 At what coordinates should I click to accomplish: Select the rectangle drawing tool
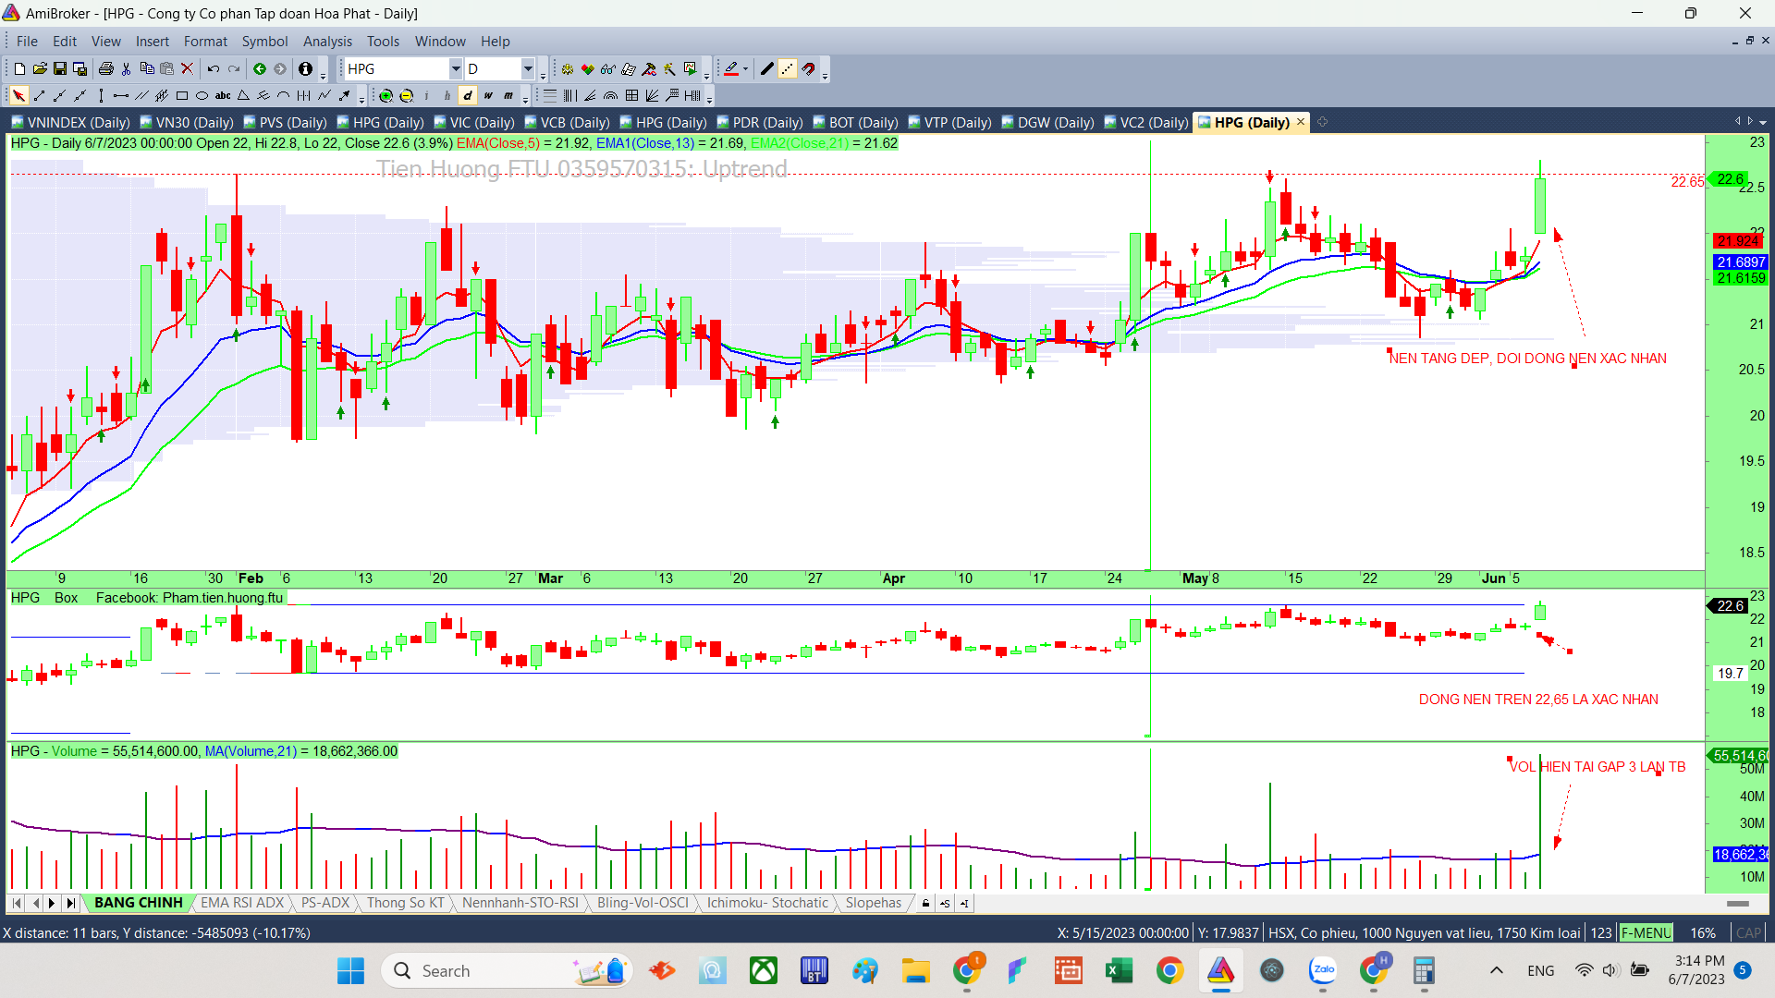(182, 95)
